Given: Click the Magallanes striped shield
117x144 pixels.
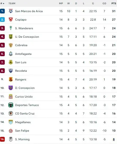Looking at the screenshot, I should (11, 122).
